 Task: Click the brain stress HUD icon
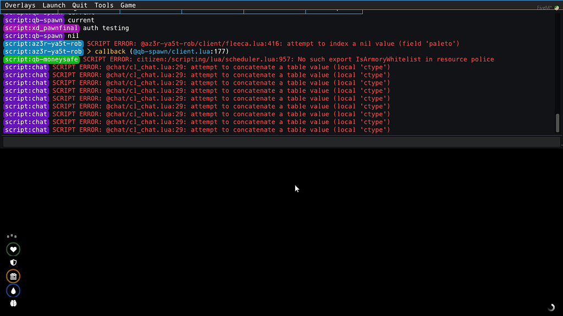[13, 302]
